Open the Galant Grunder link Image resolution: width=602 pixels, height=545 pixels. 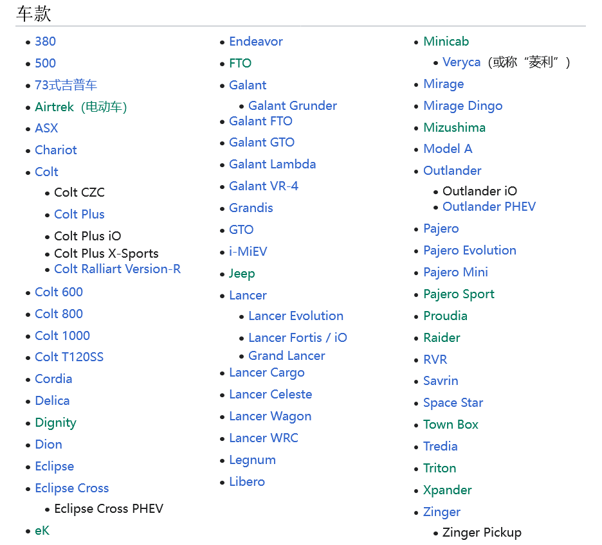[293, 106]
